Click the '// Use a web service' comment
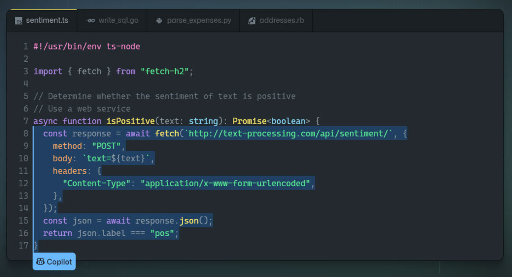This screenshot has height=277, width=512. pos(82,108)
